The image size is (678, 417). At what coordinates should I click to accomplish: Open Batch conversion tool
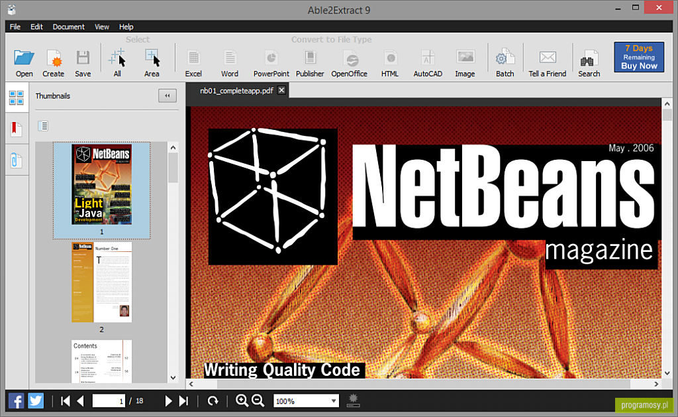505,58
